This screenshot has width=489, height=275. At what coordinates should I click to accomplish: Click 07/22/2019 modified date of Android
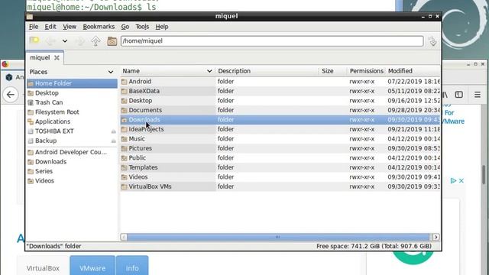413,82
